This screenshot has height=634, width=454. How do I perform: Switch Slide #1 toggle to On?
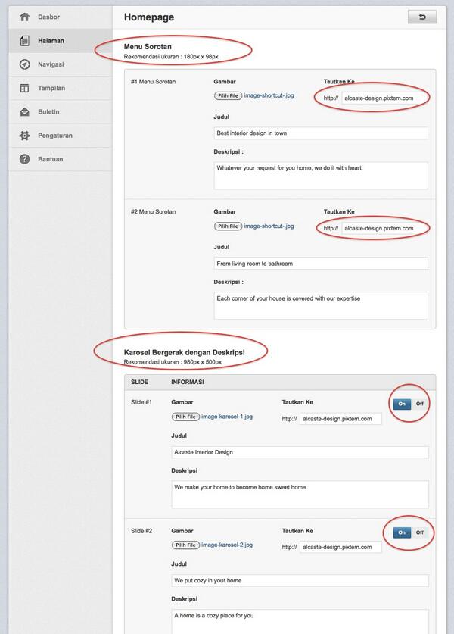(x=402, y=404)
